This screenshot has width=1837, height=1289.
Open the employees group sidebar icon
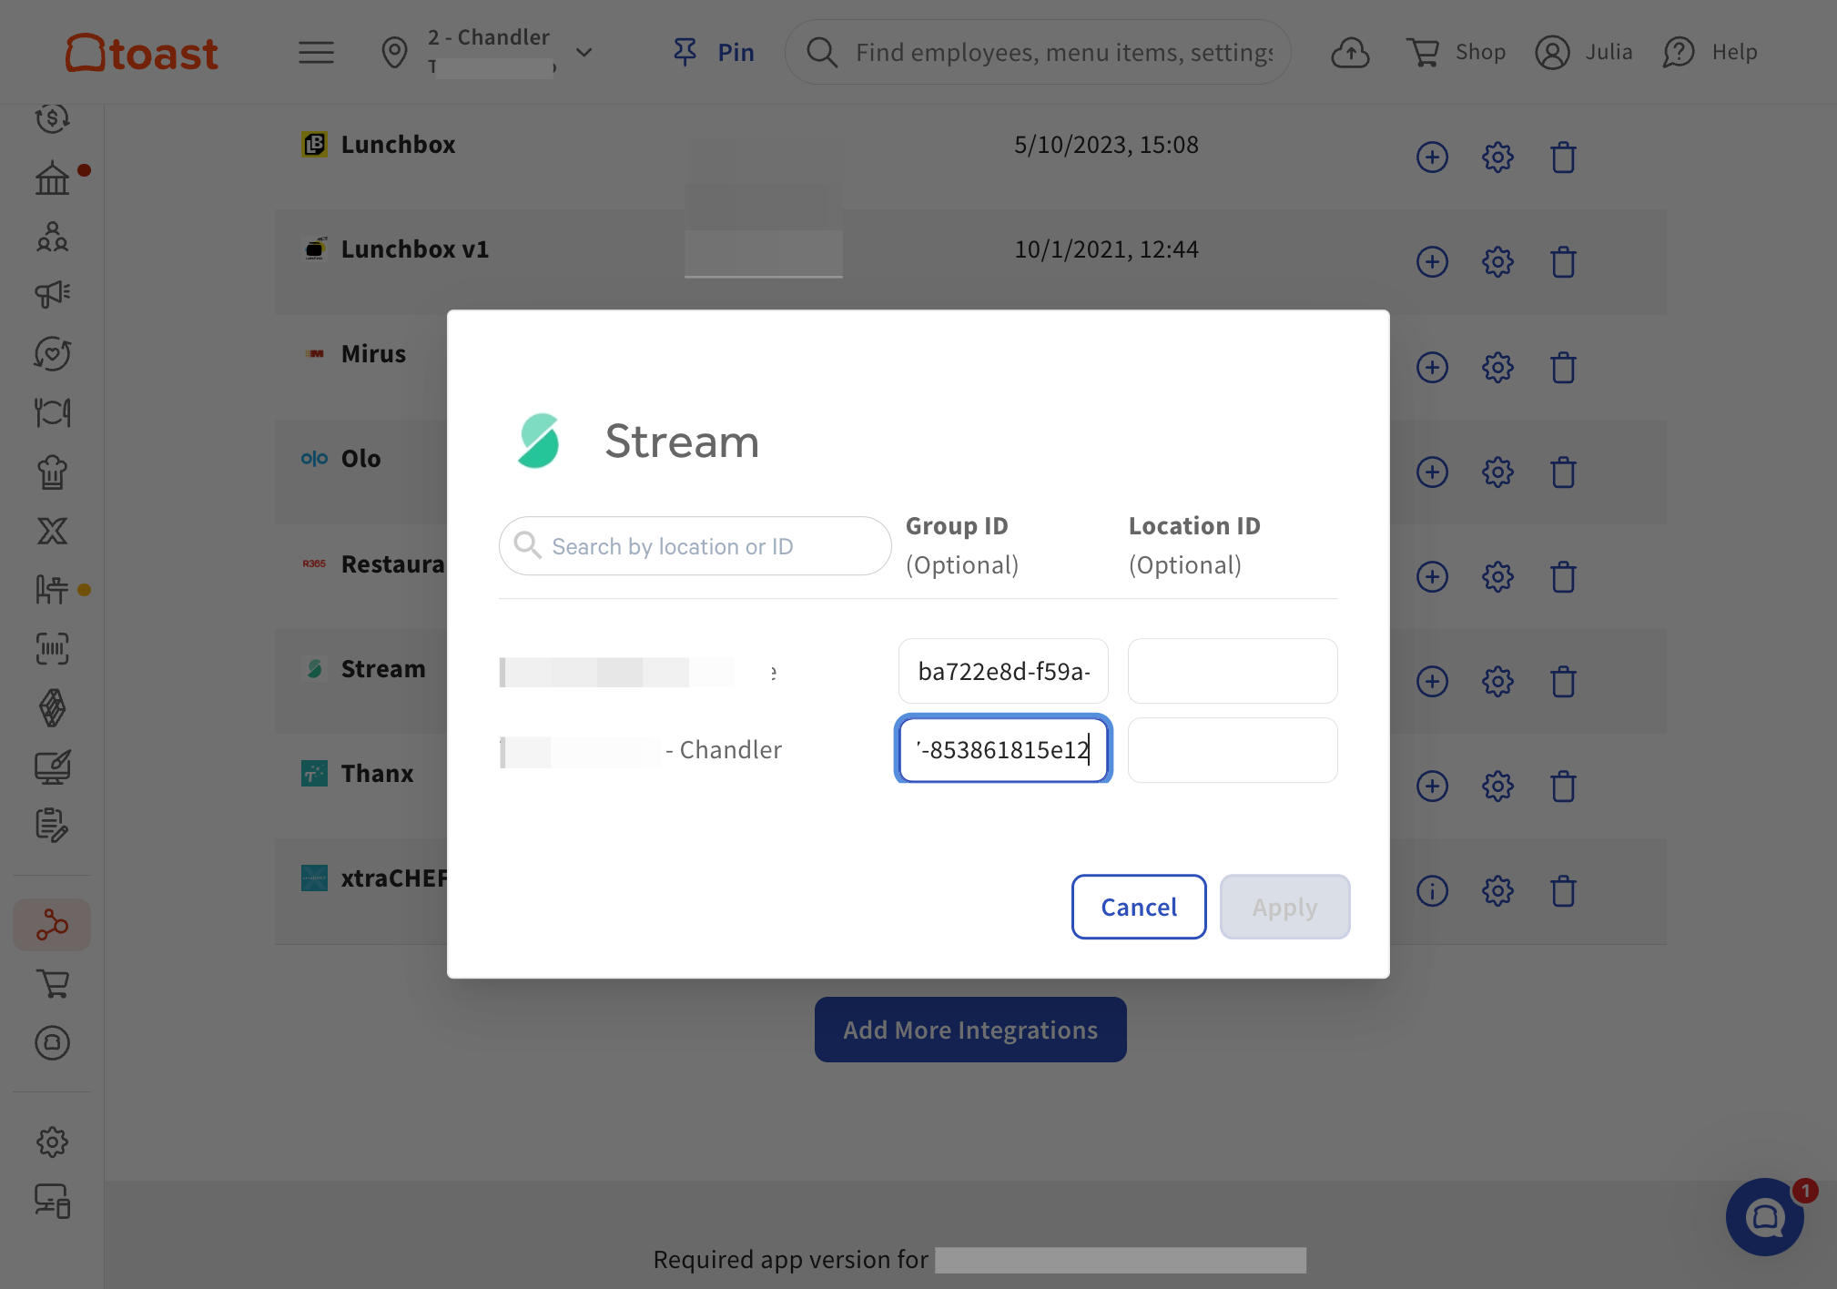[53, 237]
